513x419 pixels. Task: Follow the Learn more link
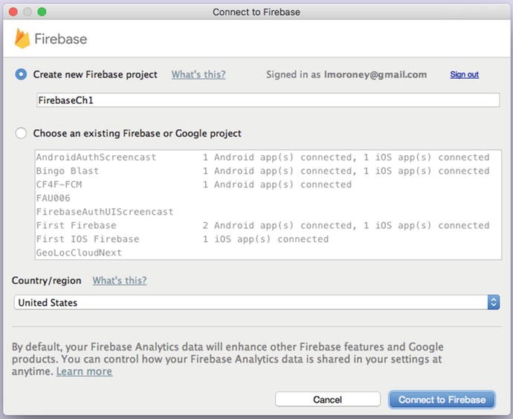tap(84, 371)
